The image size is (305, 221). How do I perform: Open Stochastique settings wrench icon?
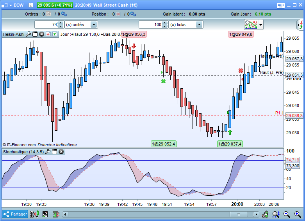click(x=48, y=152)
